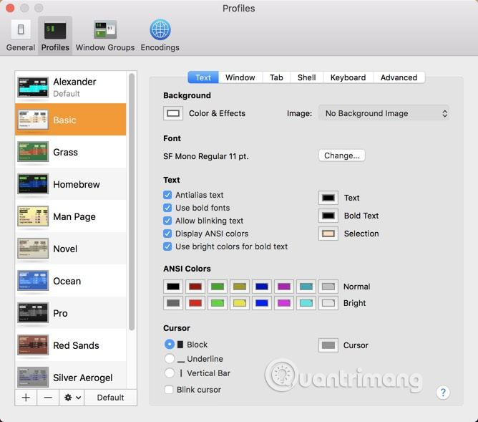This screenshot has width=478, height=422.
Task: Open the Selection color swatch
Action: pos(328,234)
